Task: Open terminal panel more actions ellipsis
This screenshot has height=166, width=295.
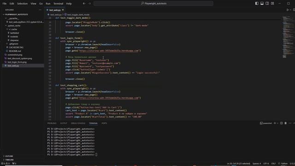Action: pos(290,123)
